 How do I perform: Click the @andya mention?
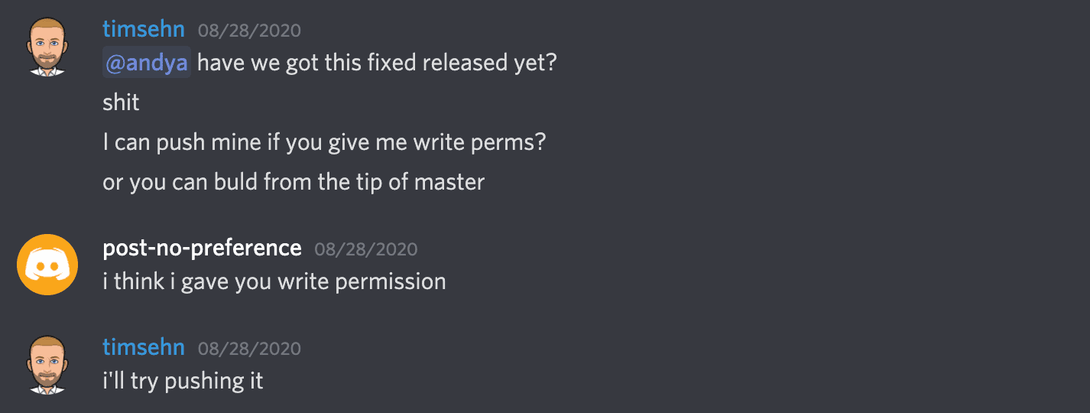(x=147, y=63)
